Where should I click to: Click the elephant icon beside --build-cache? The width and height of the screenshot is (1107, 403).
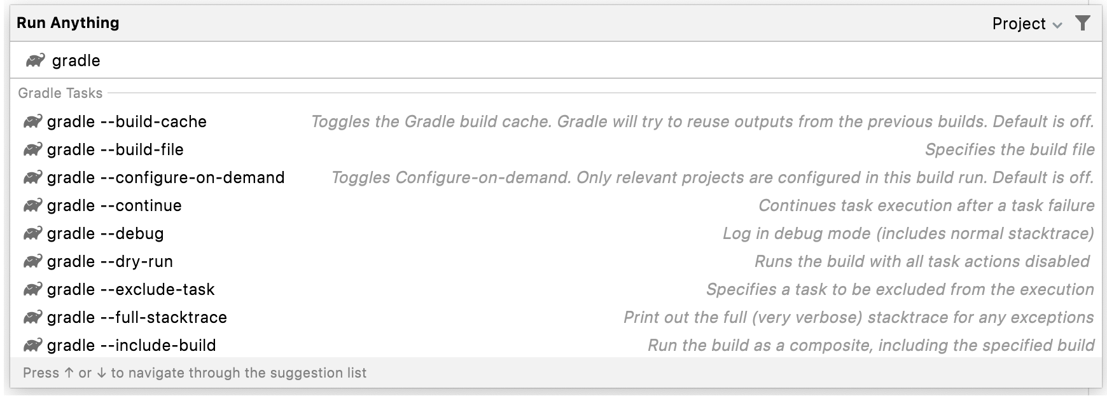tap(32, 121)
